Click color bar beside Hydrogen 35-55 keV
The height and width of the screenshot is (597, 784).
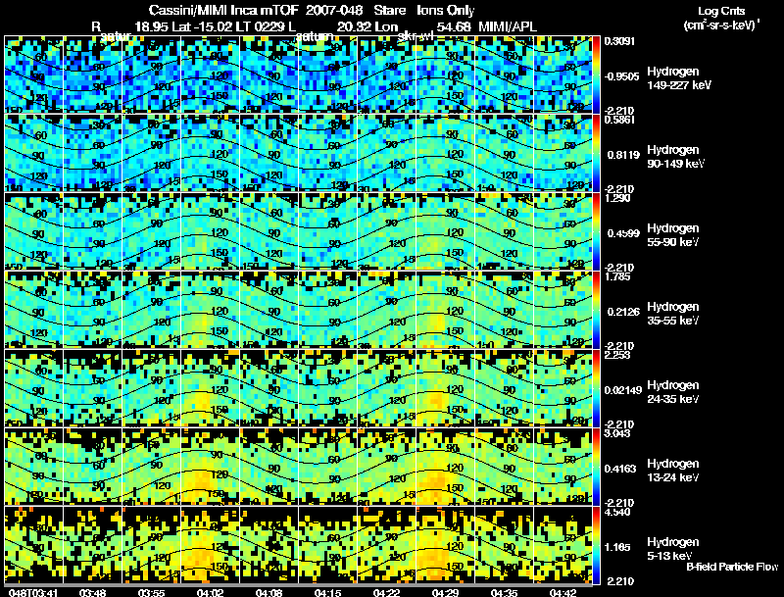click(596, 310)
